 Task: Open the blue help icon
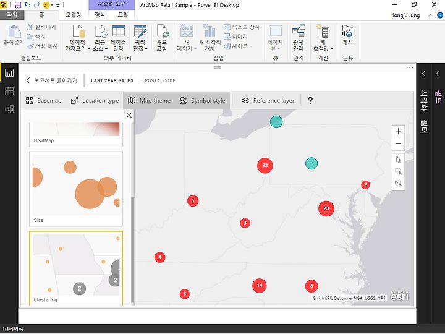pyautogui.click(x=440, y=15)
